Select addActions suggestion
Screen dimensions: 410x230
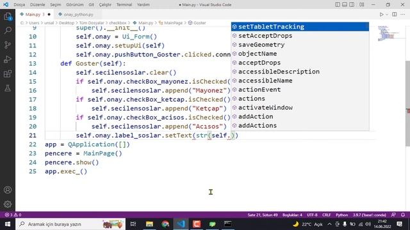(300, 125)
